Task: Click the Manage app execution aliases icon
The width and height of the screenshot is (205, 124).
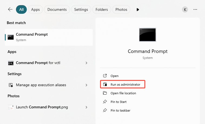Action: pyautogui.click(x=11, y=85)
